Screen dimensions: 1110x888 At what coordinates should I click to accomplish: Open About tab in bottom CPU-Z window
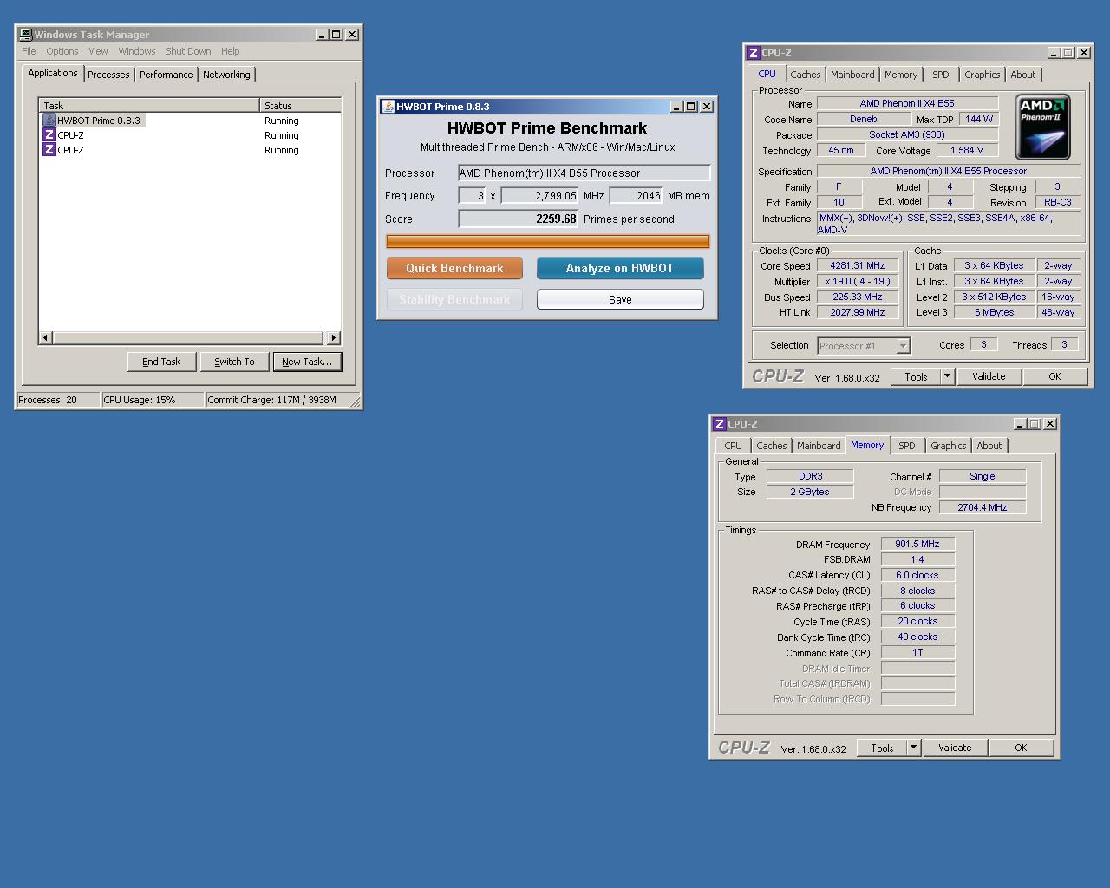tap(989, 446)
